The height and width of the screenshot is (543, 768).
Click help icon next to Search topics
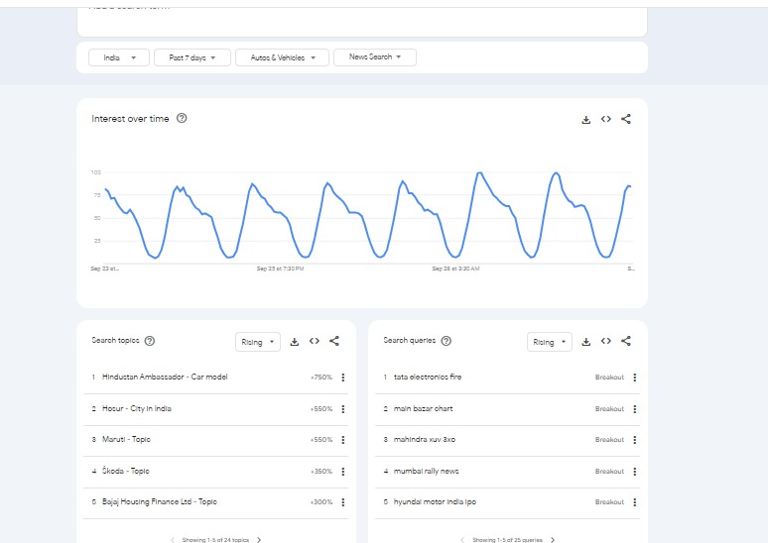tap(150, 341)
